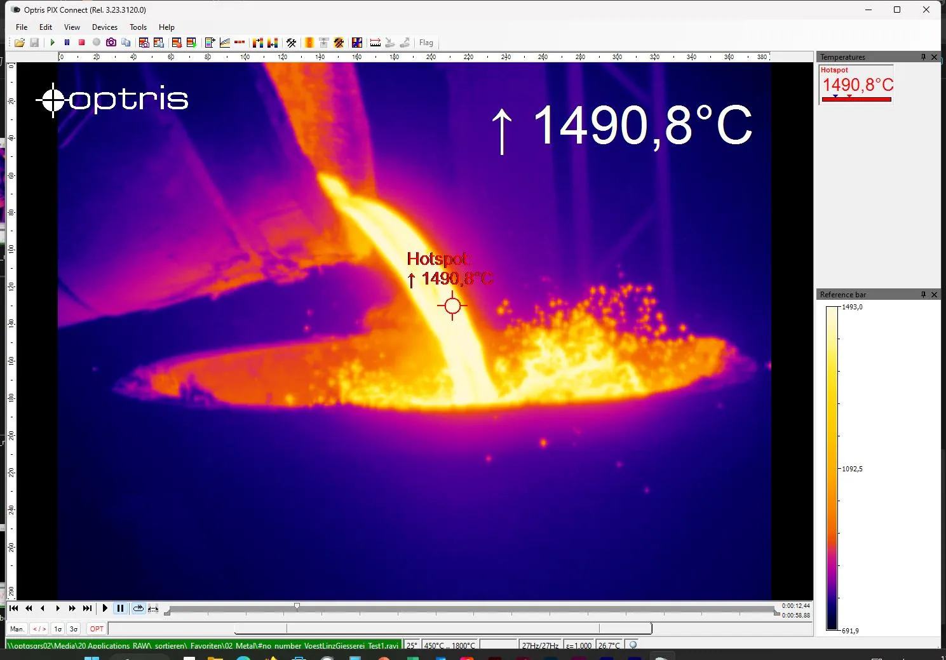The width and height of the screenshot is (946, 660).
Task: Click the OPT scaling button
Action: coord(97,629)
